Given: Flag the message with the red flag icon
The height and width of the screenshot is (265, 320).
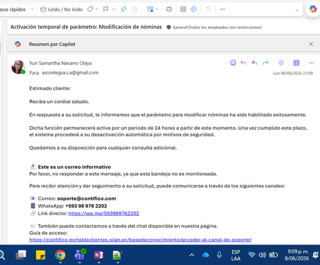Looking at the screenshot, I should 106,9.
